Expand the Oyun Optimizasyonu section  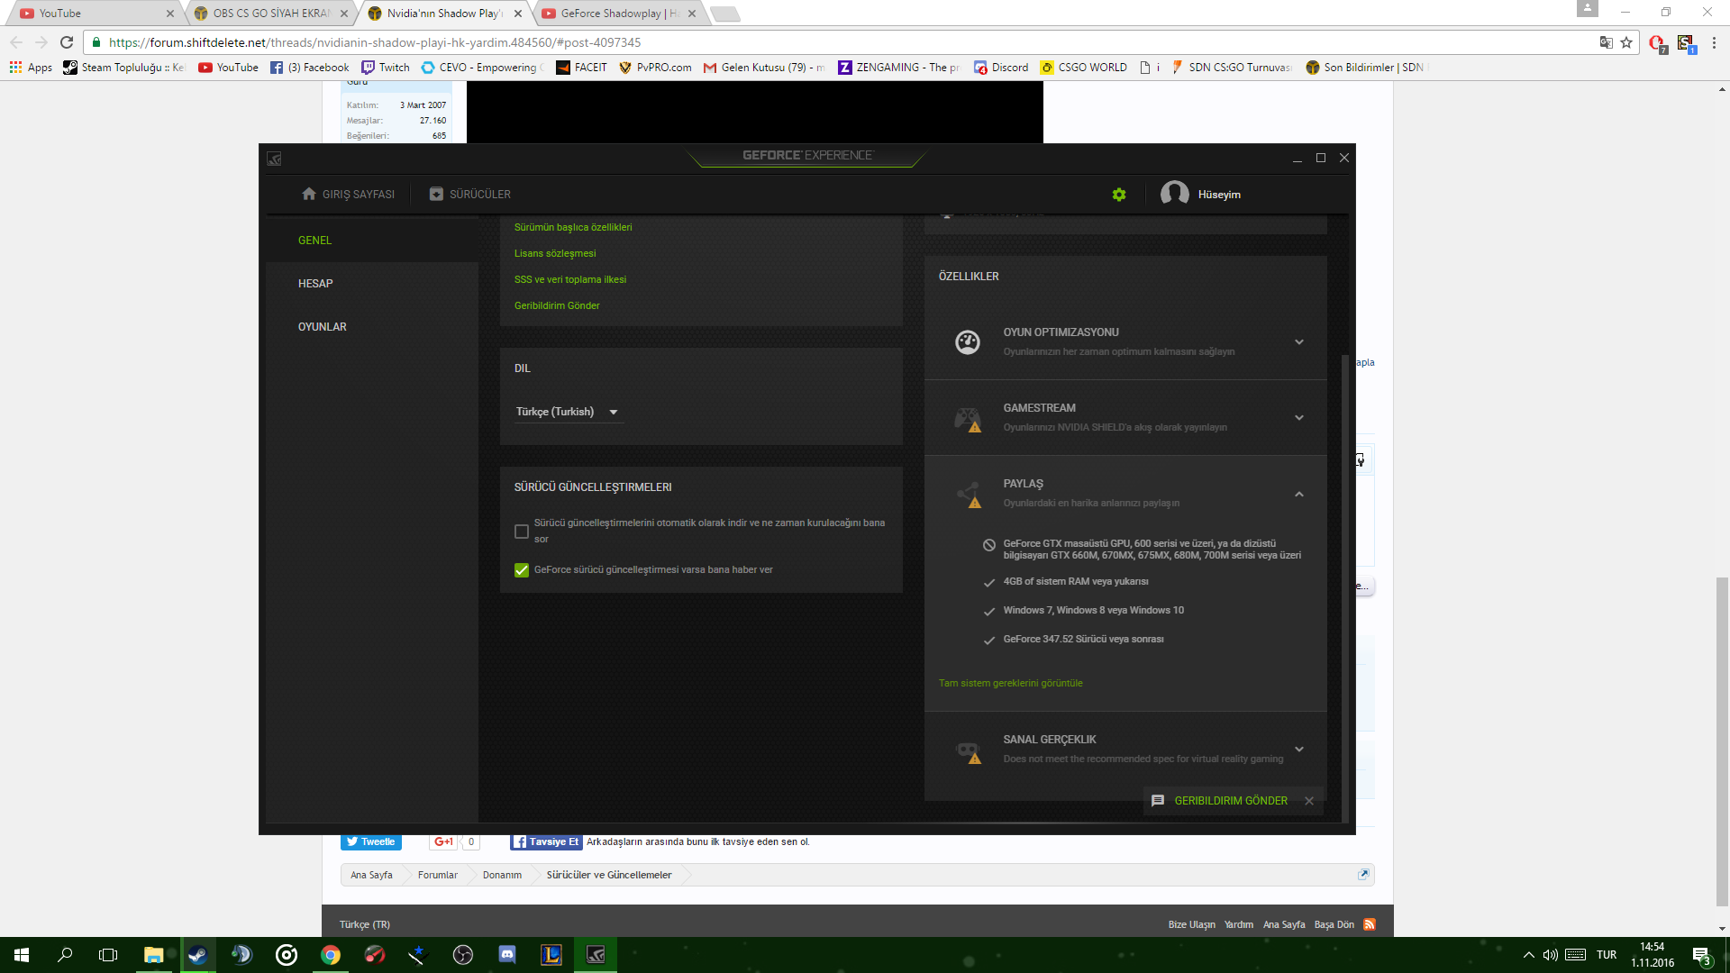point(1299,341)
